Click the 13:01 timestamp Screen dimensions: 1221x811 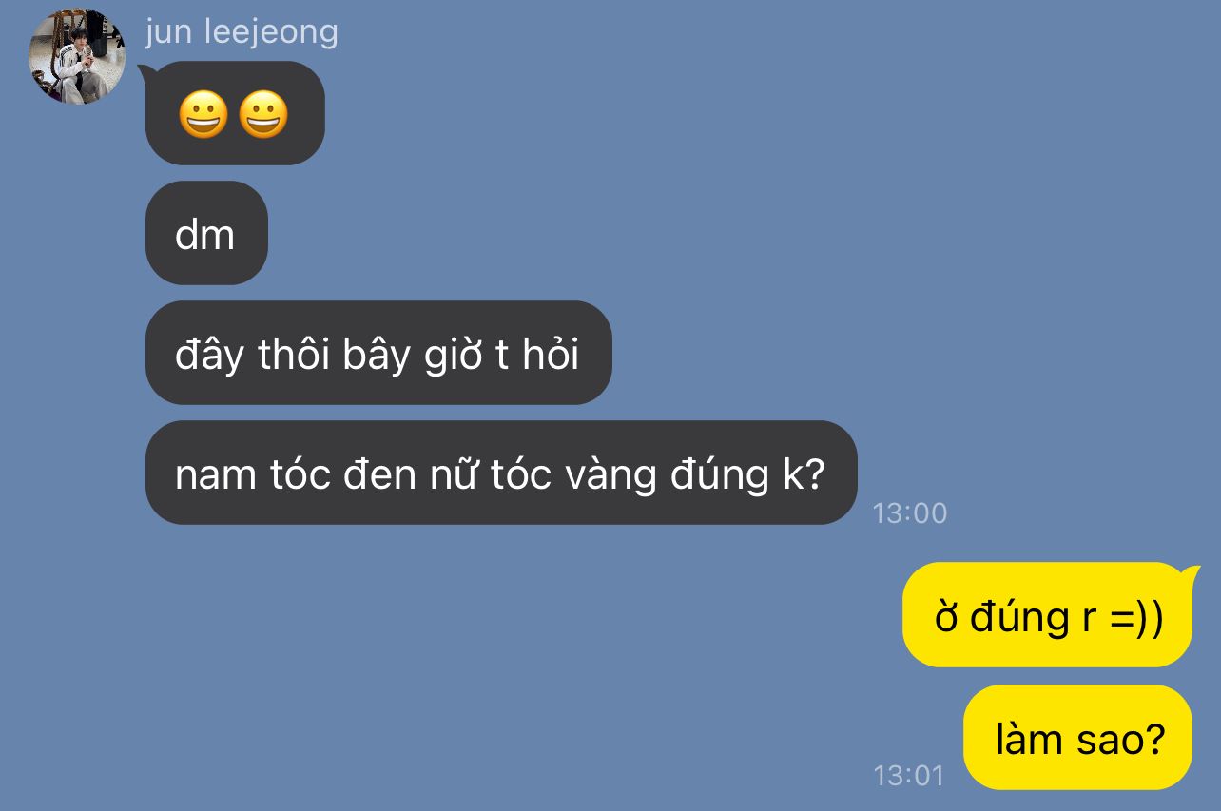[x=909, y=775]
